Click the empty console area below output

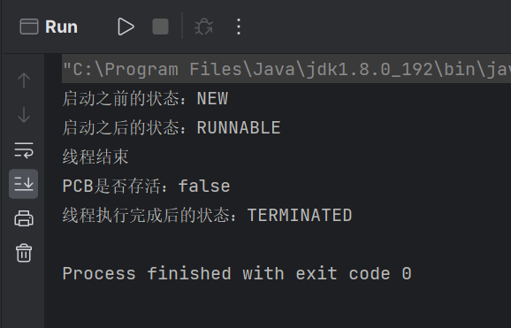point(277,307)
